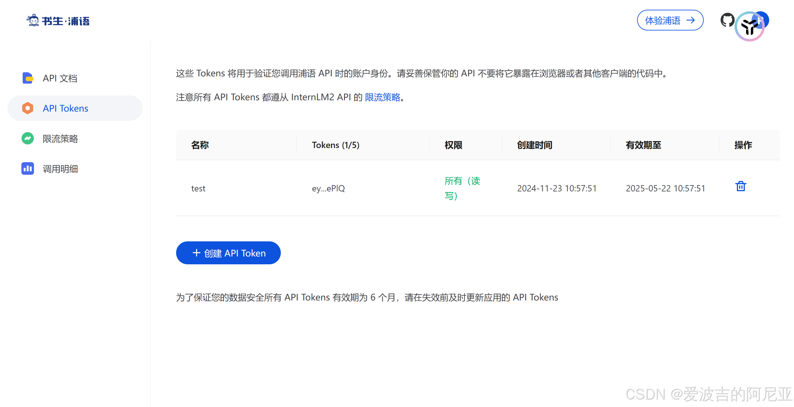Delete the test token via trash icon
This screenshot has height=407, width=794.
point(741,186)
